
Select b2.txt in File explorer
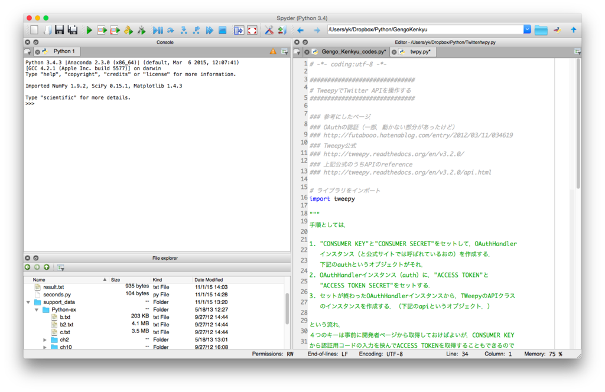[x=66, y=325]
